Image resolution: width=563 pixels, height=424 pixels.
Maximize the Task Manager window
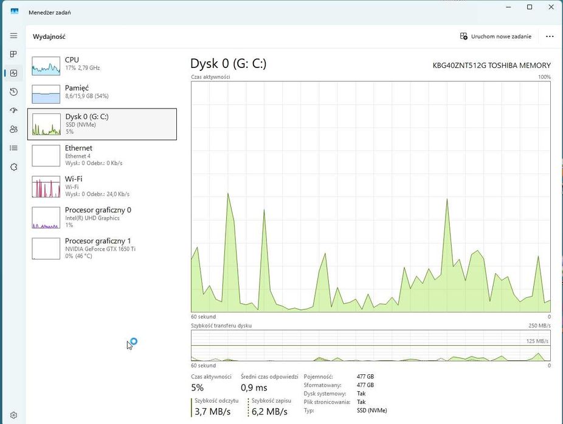530,7
